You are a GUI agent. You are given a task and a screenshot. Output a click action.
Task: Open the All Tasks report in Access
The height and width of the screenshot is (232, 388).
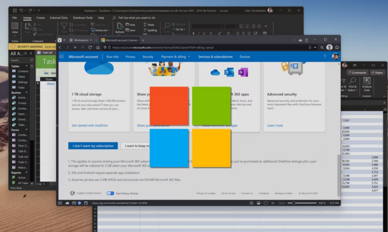tap(20, 183)
